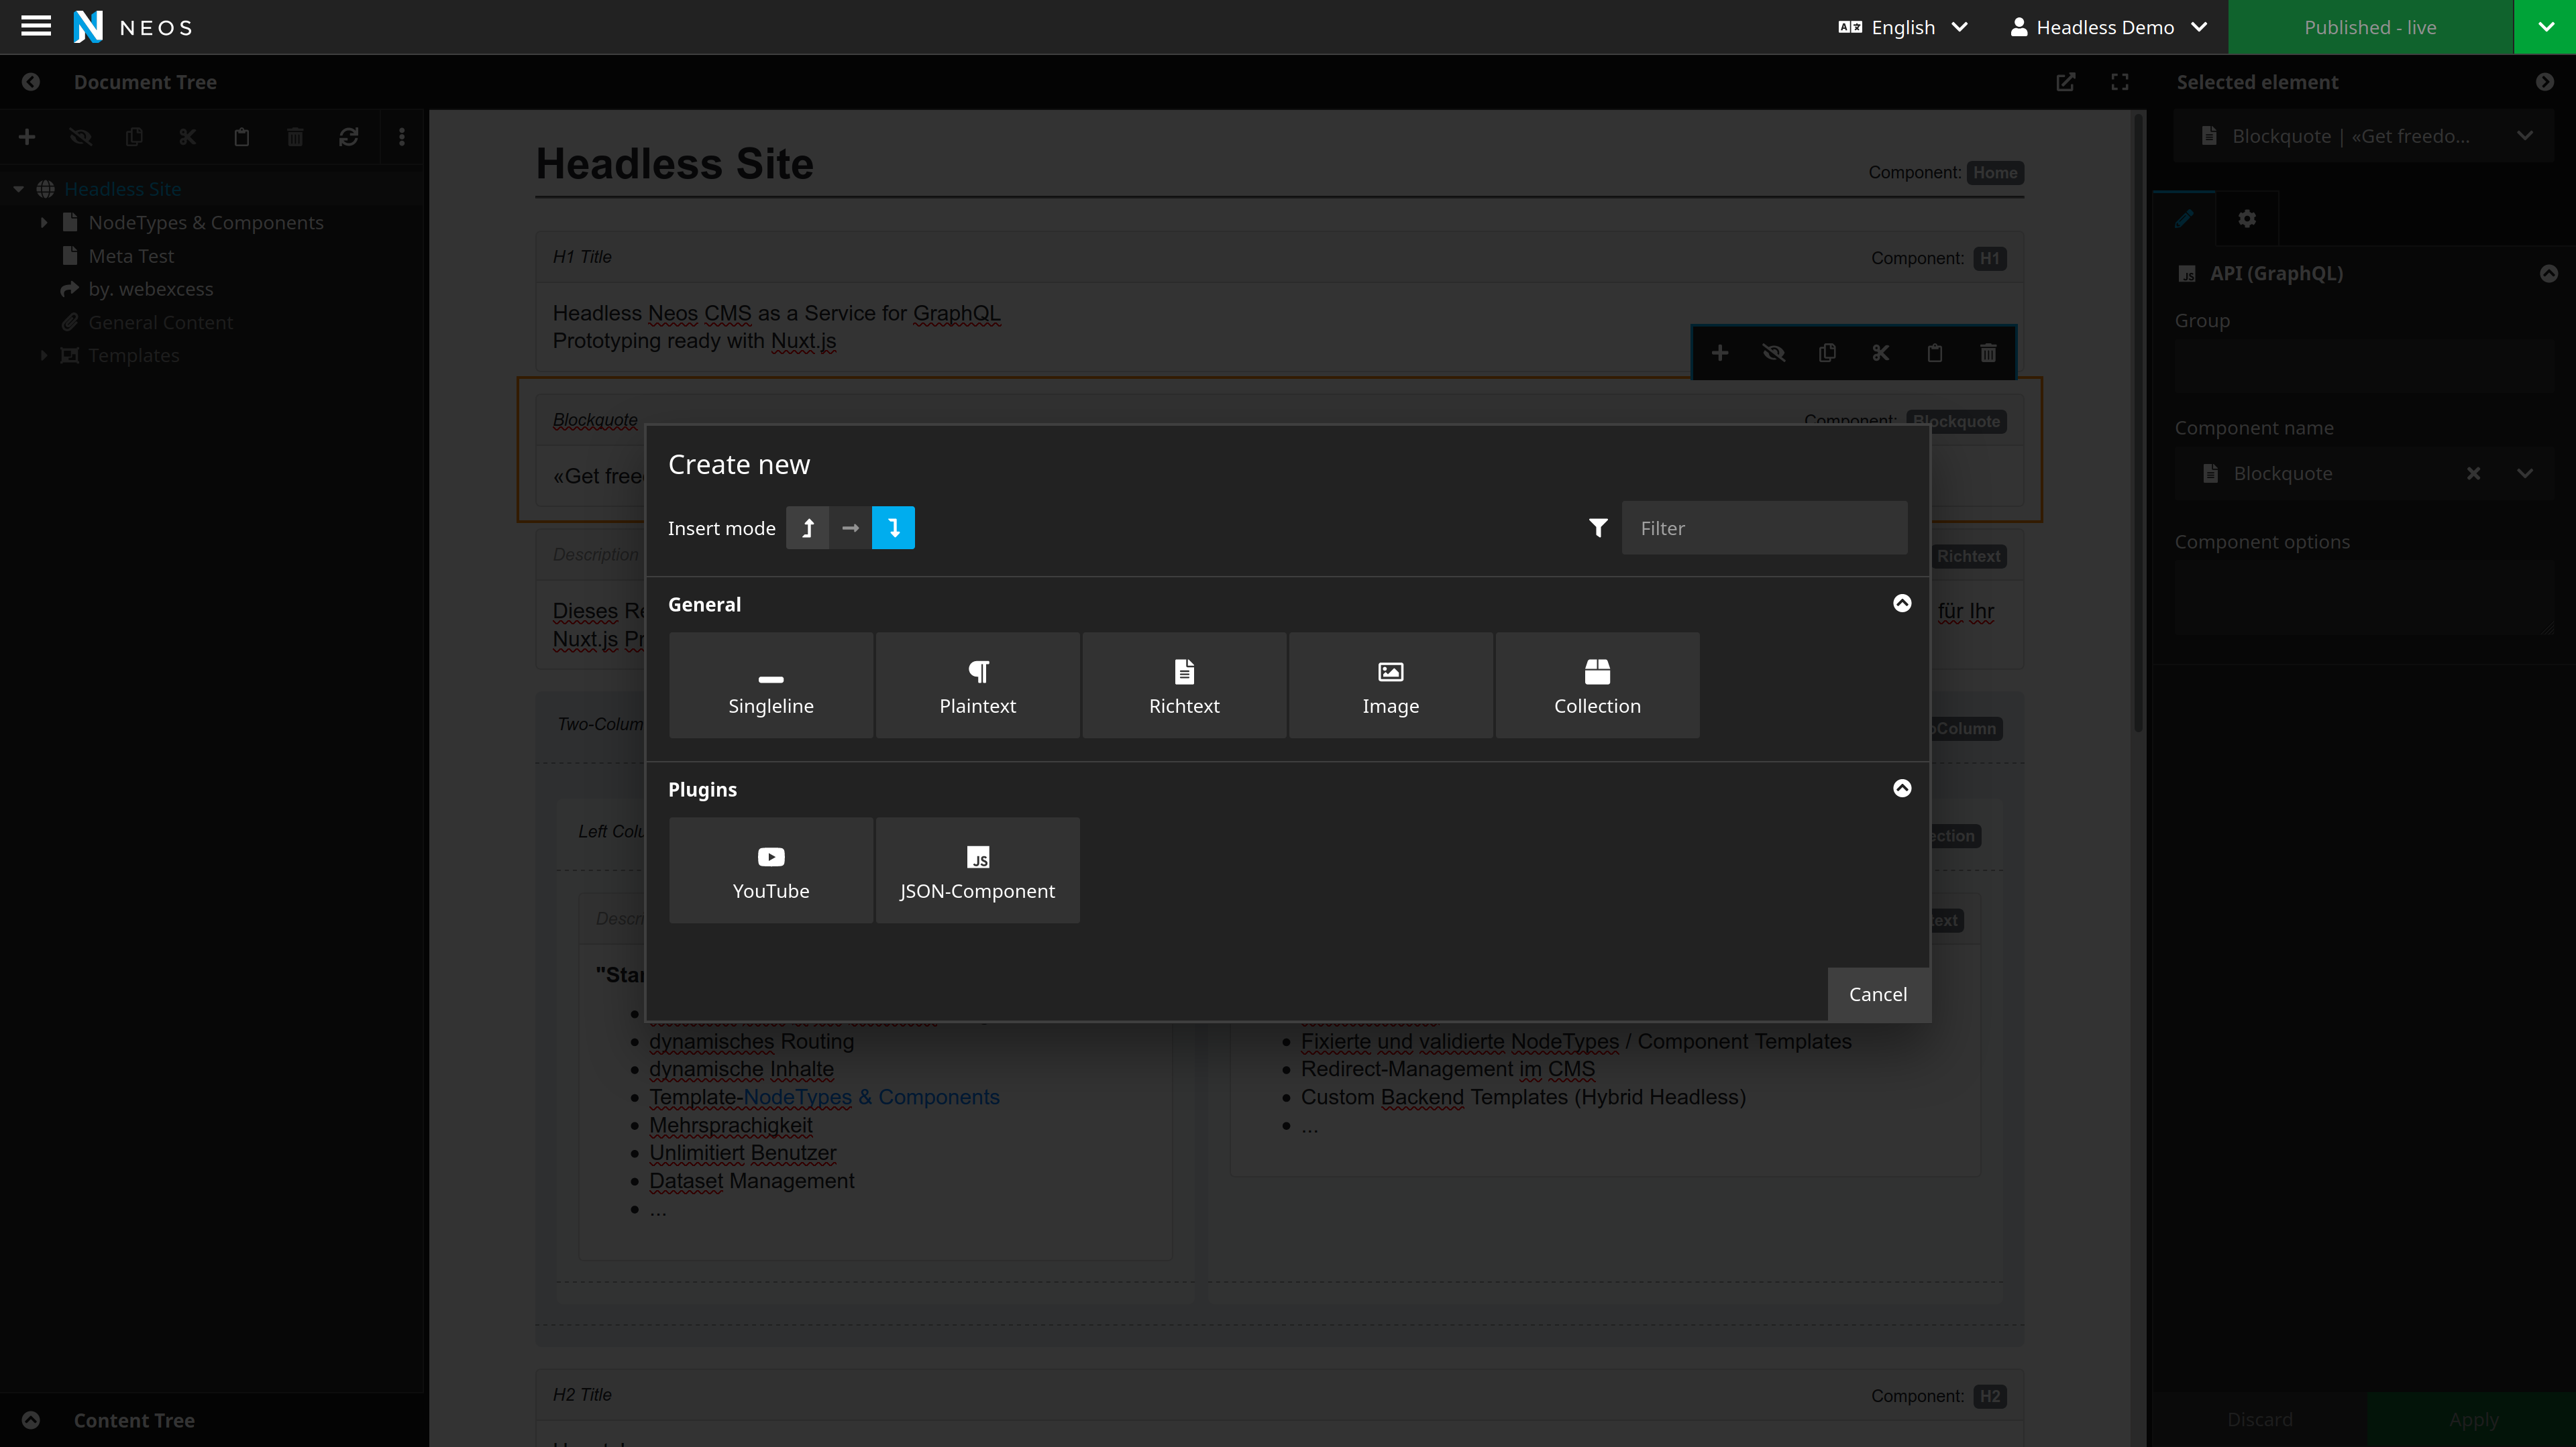Refresh the document tree
The width and height of the screenshot is (2576, 1447).
(348, 137)
